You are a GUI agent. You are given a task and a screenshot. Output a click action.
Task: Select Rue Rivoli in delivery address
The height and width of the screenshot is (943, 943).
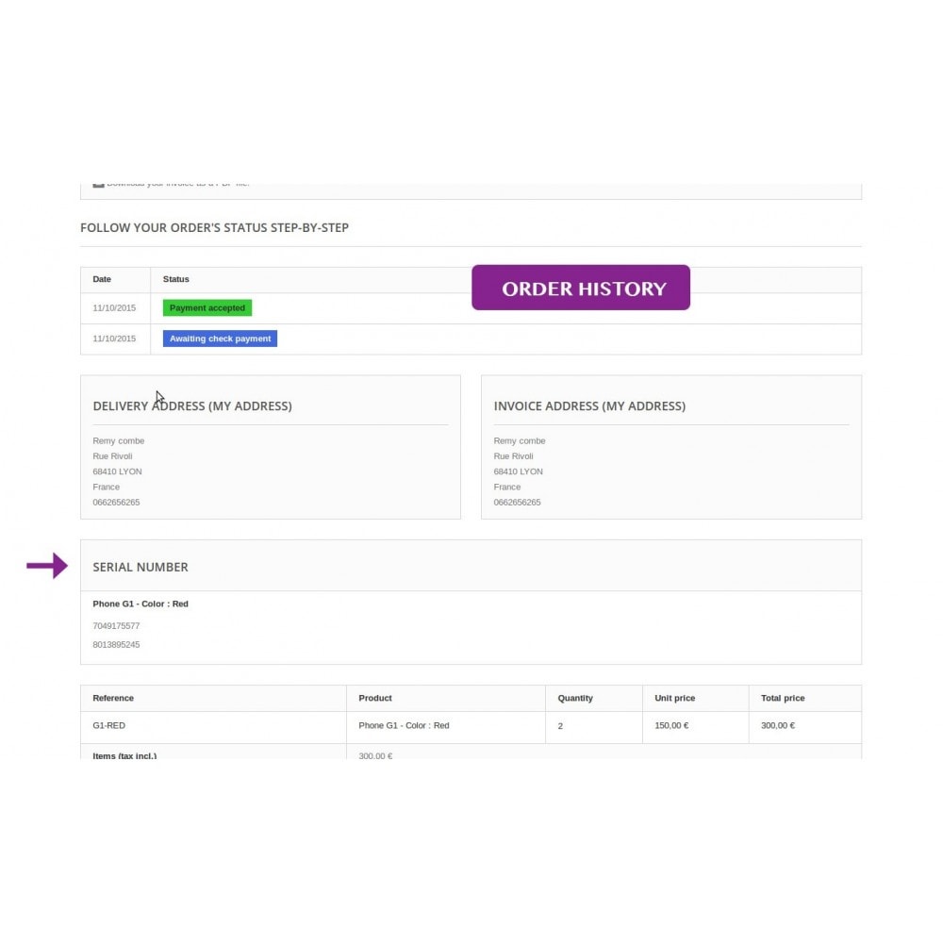(x=112, y=455)
